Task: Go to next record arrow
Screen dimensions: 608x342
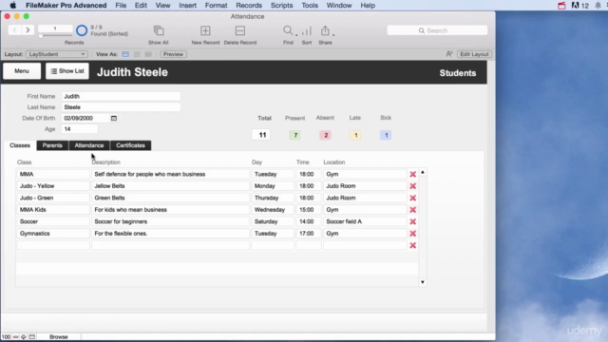Action: click(x=28, y=29)
